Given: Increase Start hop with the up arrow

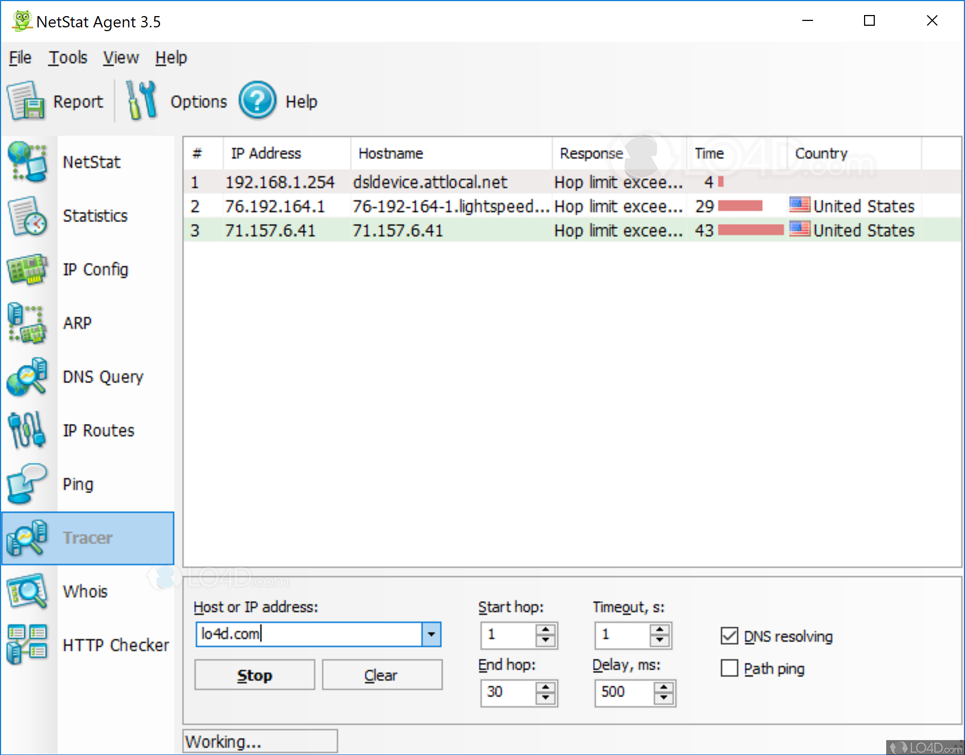Looking at the screenshot, I should [x=545, y=629].
